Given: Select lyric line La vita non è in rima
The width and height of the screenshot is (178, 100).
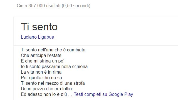Looking at the screenshot, I should point(41,72).
